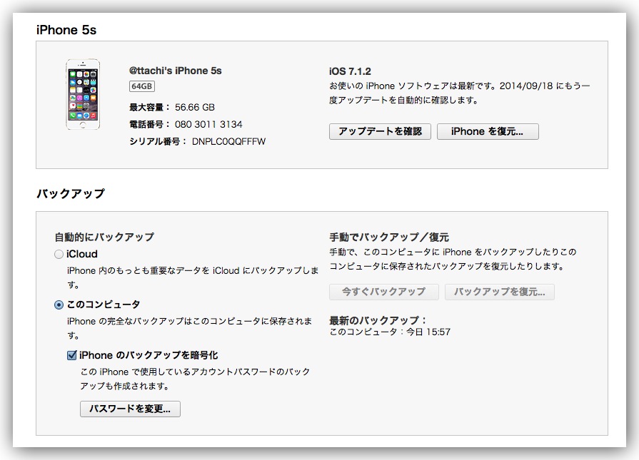Click the 今すぐバックアップ button
Viewport: 639px width, 460px height.
point(383,292)
